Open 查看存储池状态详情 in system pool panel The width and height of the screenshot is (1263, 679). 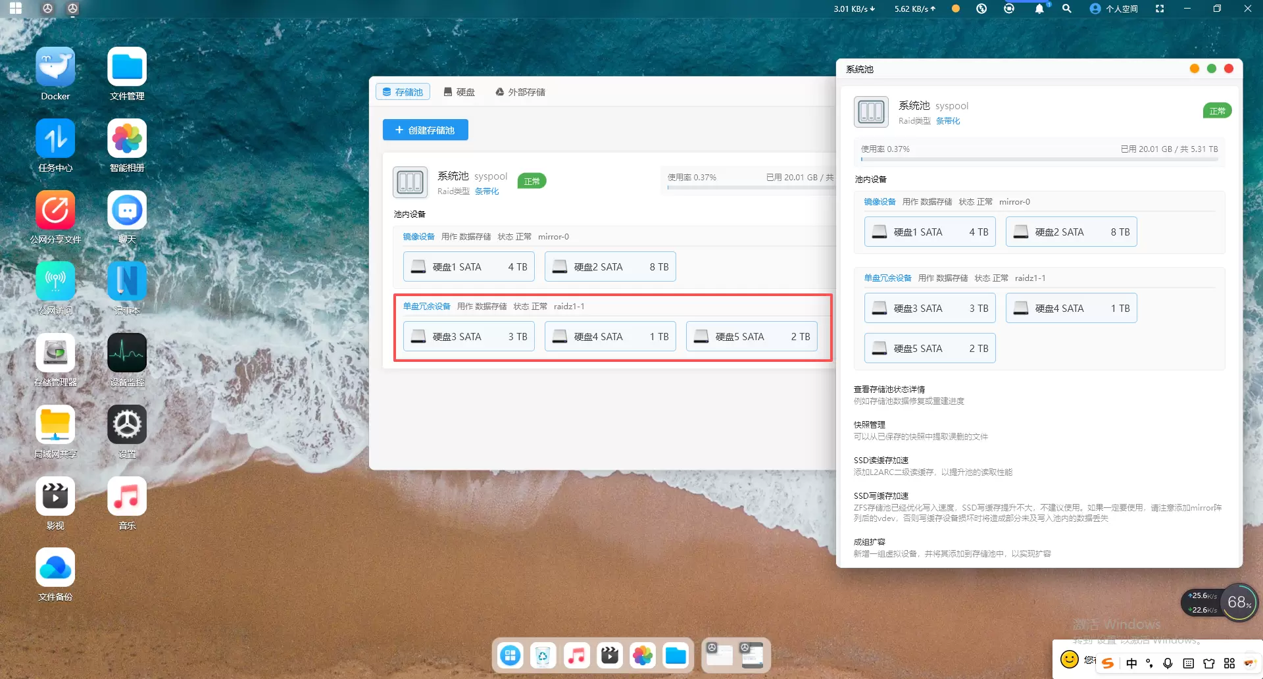889,390
